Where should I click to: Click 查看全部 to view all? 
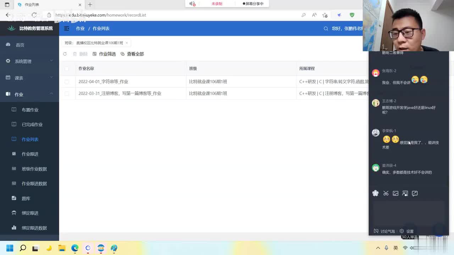tap(132, 54)
